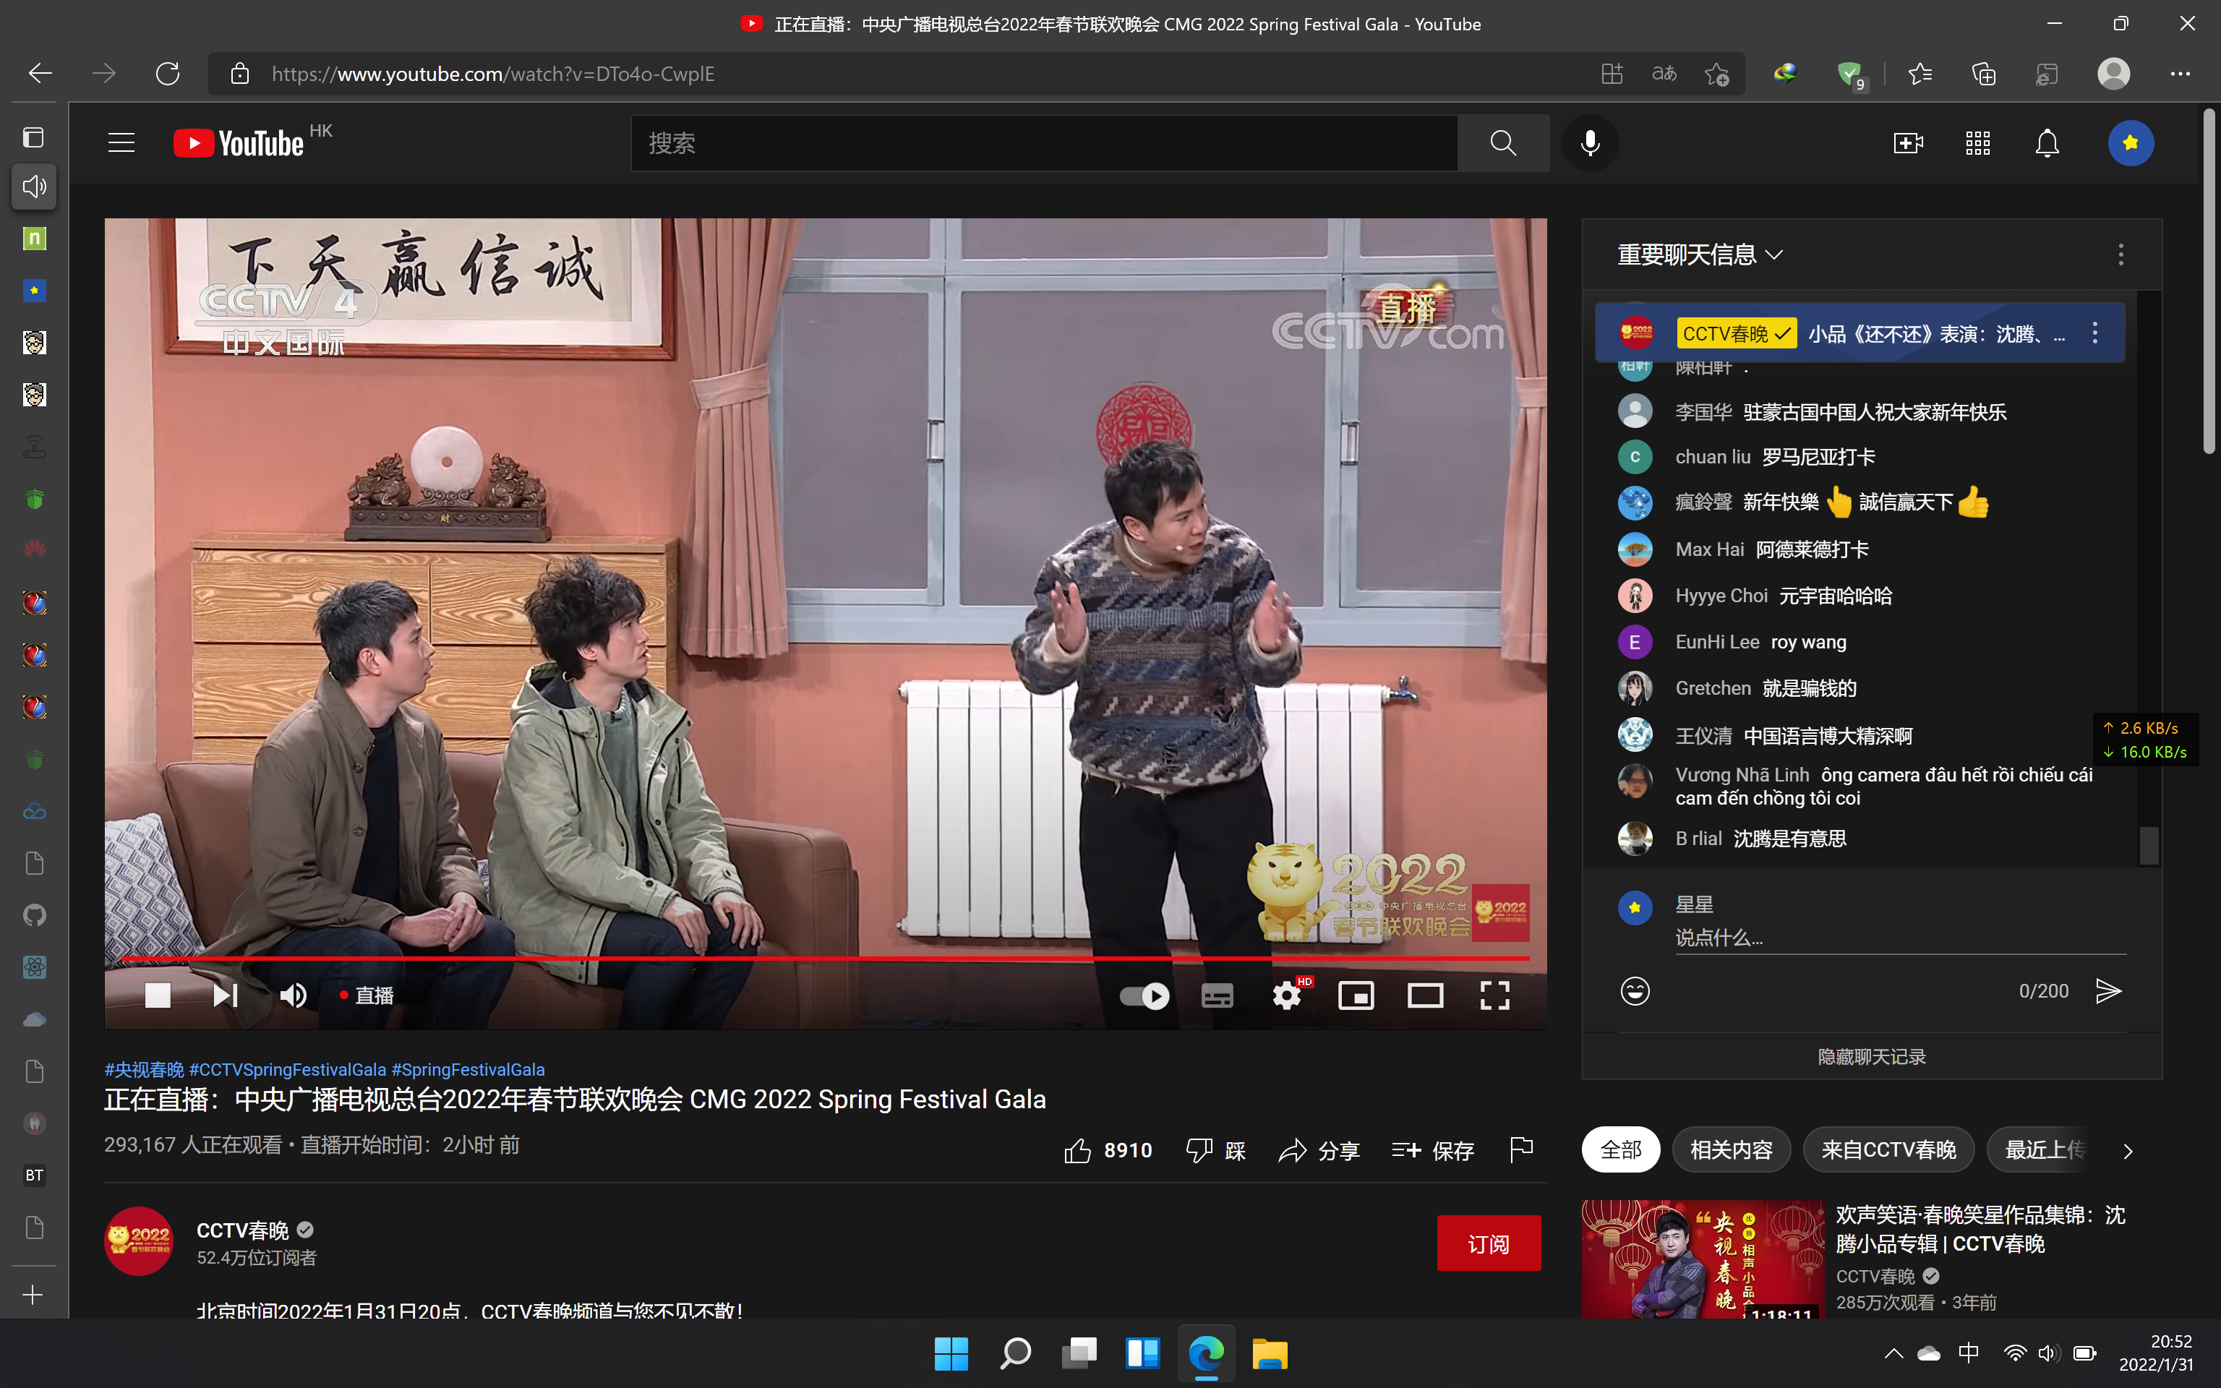Open the account avatar menu
Screen dimensions: 2221x1388
click(x=2130, y=143)
